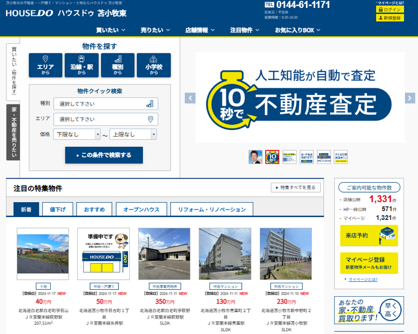Open the 価格 下限なし dropdown

[77, 134]
